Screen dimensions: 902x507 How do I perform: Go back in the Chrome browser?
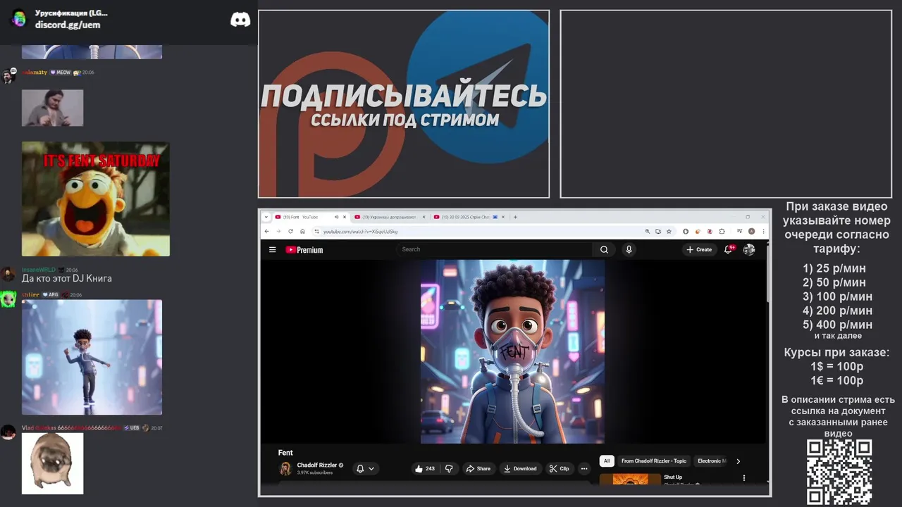pyautogui.click(x=266, y=231)
